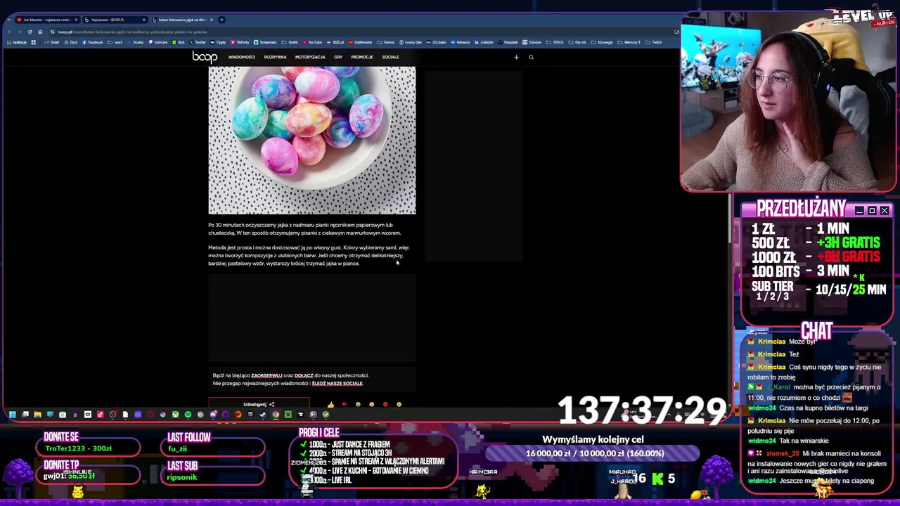Open the WIADOMOŚCI menu item

241,57
